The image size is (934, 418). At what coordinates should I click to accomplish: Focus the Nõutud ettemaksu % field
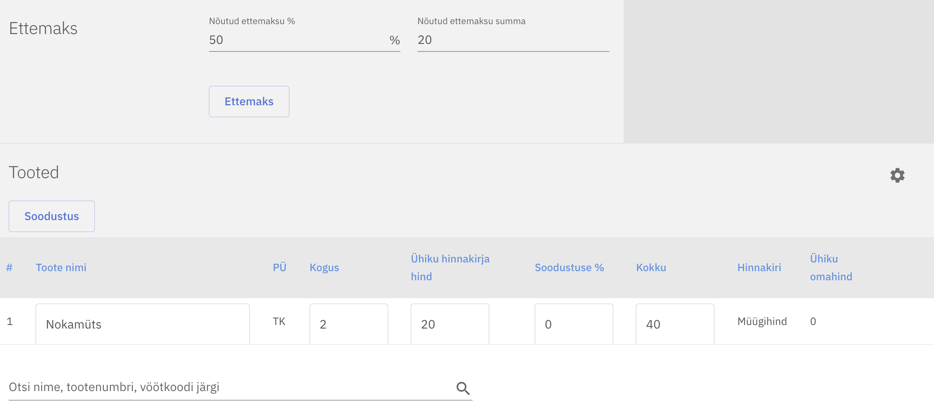coord(297,40)
